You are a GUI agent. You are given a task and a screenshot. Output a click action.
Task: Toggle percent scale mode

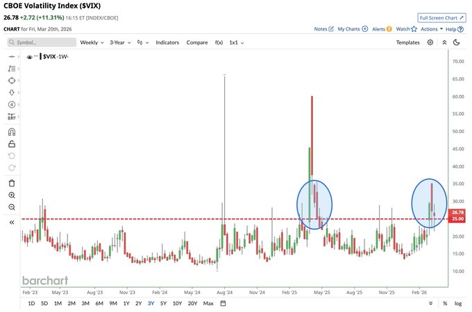[445, 303]
